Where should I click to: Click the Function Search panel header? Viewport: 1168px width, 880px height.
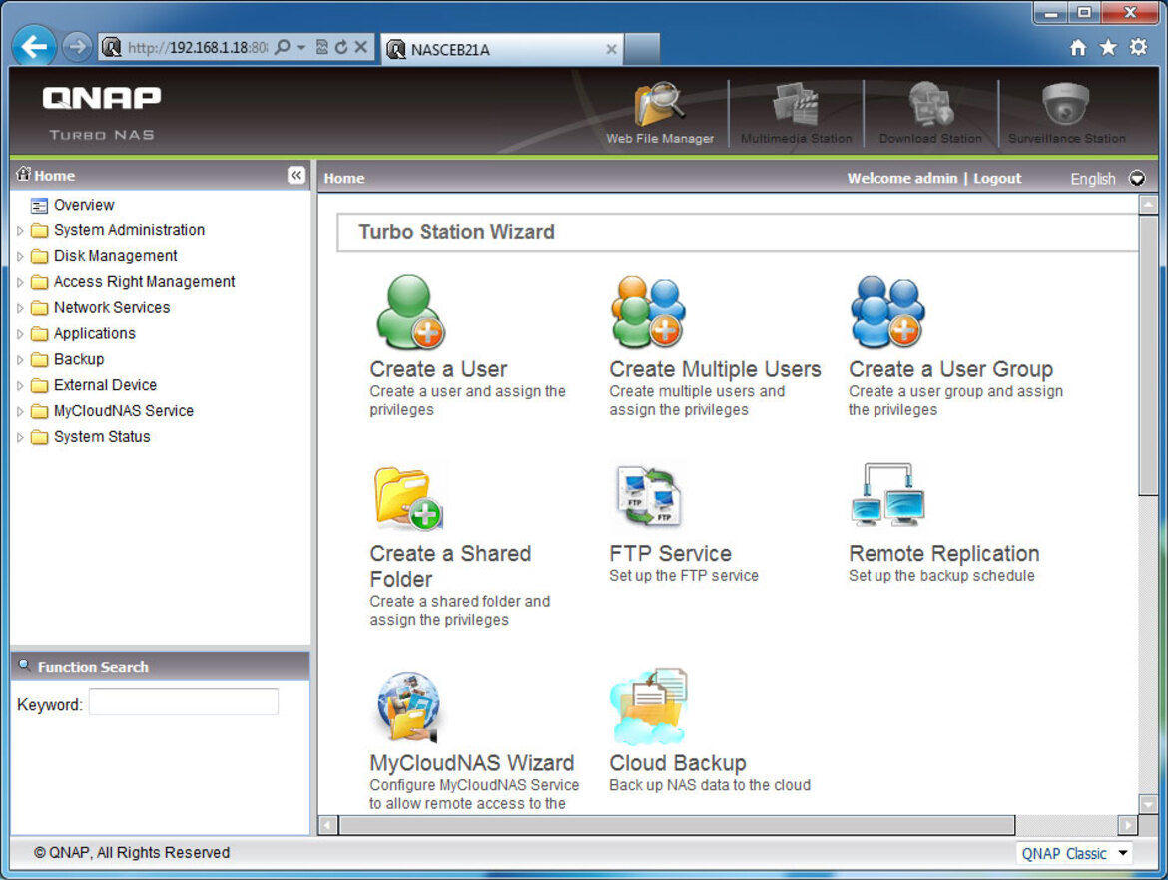pos(160,666)
